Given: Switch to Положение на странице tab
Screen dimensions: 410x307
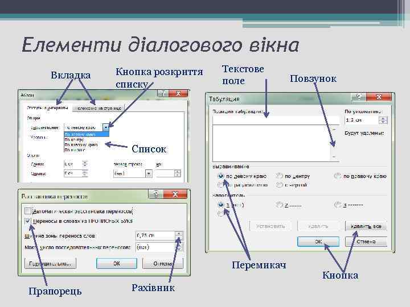Looking at the screenshot, I should 99,108.
